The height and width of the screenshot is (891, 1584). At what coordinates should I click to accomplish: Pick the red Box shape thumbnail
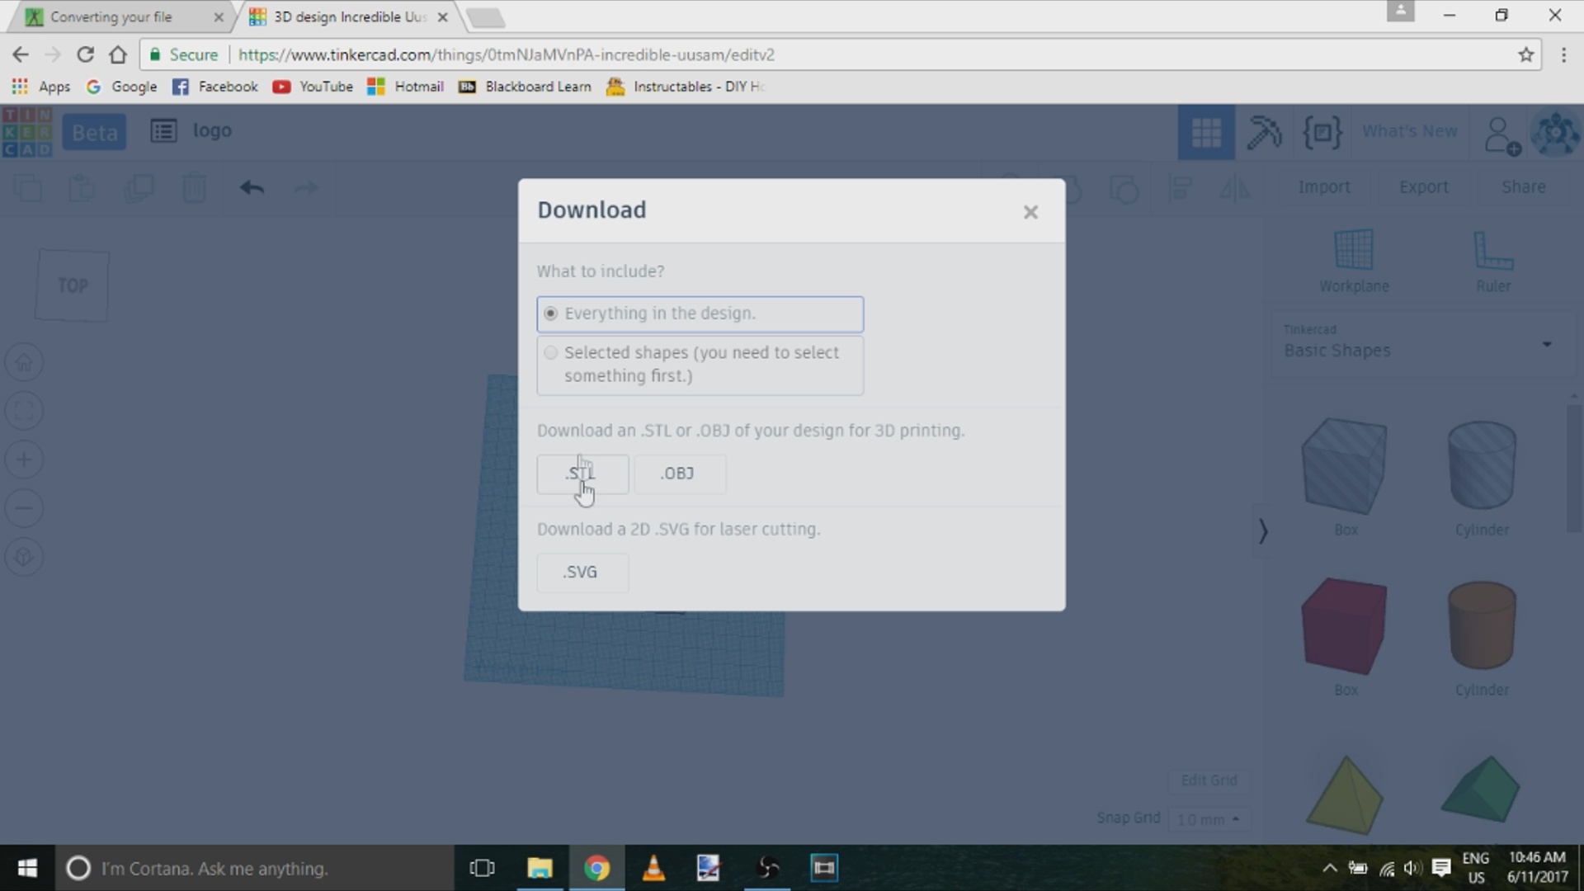pos(1345,625)
